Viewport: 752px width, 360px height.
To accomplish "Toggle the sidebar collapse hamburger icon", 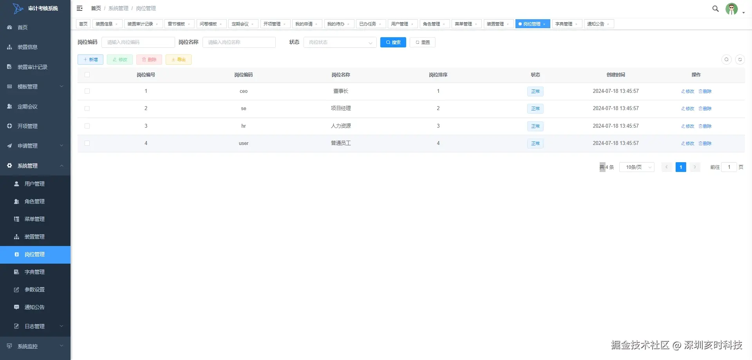I will click(x=80, y=8).
